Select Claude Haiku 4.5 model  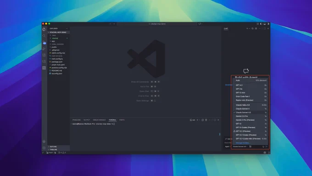point(251,105)
